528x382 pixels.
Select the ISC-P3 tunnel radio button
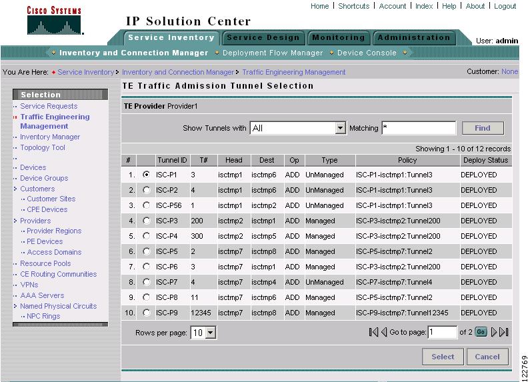click(146, 221)
